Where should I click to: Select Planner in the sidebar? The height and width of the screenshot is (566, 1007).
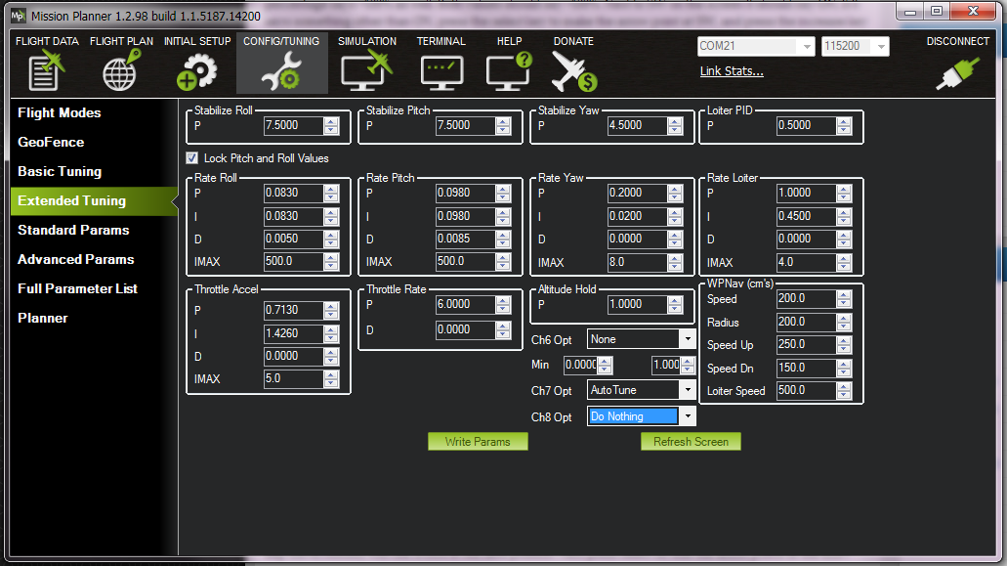point(42,318)
